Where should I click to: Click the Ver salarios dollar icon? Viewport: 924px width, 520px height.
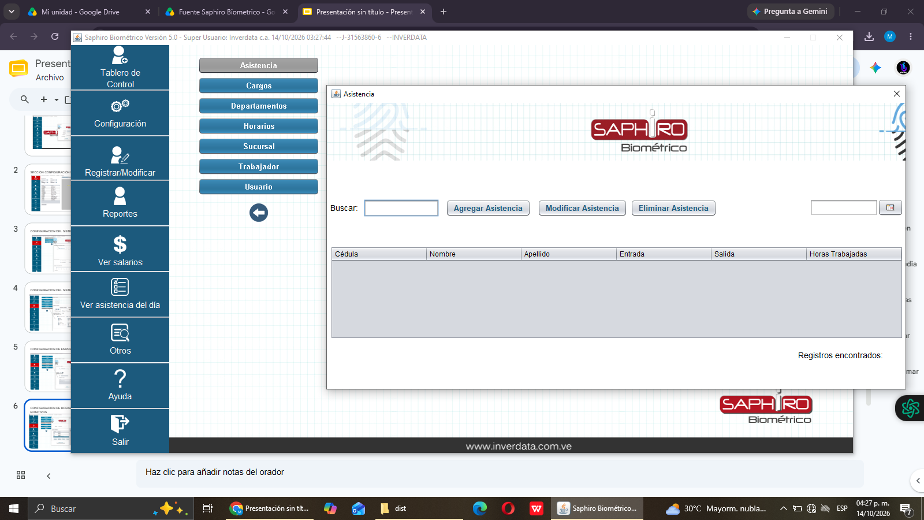[x=120, y=244]
